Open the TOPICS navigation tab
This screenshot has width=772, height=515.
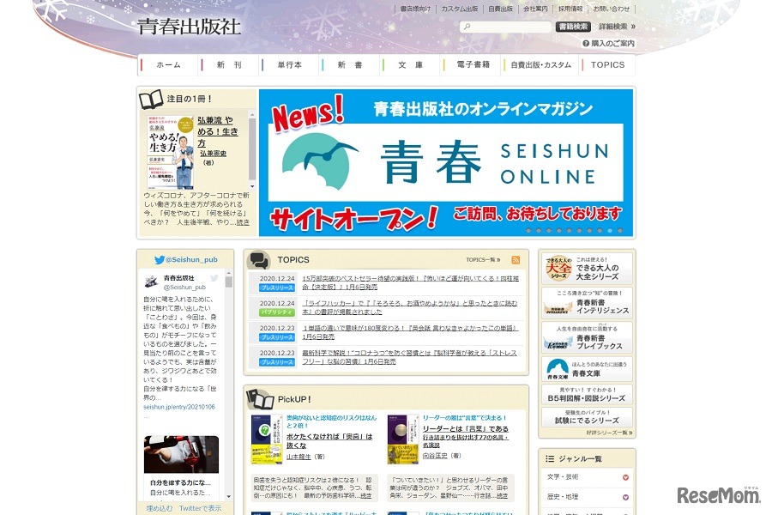[607, 64]
